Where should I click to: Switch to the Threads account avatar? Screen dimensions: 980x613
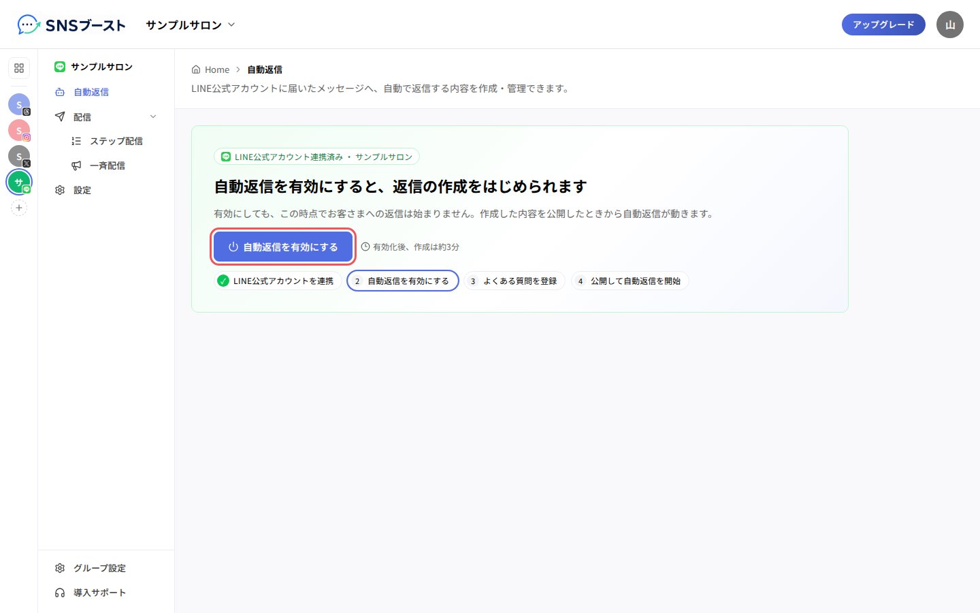point(19,104)
